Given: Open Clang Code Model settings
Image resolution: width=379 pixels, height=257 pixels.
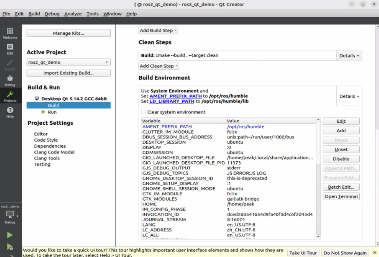Looking at the screenshot, I should pyautogui.click(x=54, y=152).
